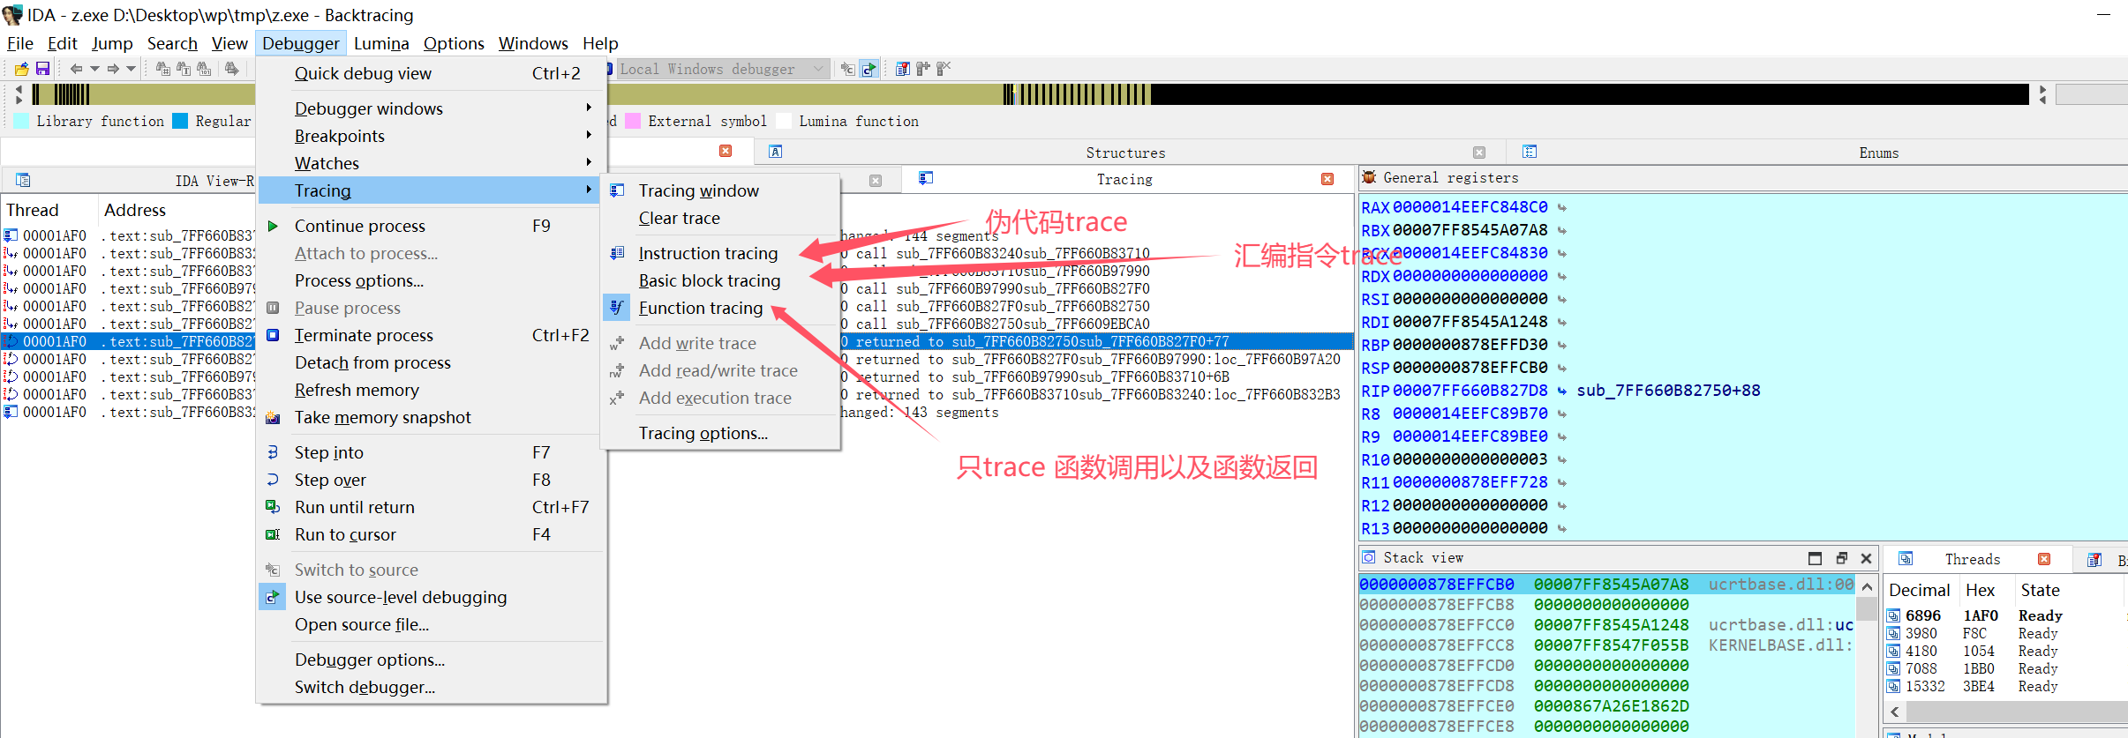Click the Library function cyan color swatch
2128x738 pixels.
tap(22, 121)
